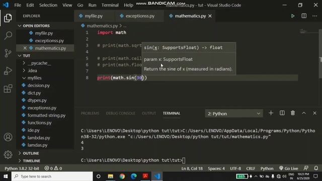Open Edge browser from the taskbar
The image size is (322, 181).
pos(134,176)
